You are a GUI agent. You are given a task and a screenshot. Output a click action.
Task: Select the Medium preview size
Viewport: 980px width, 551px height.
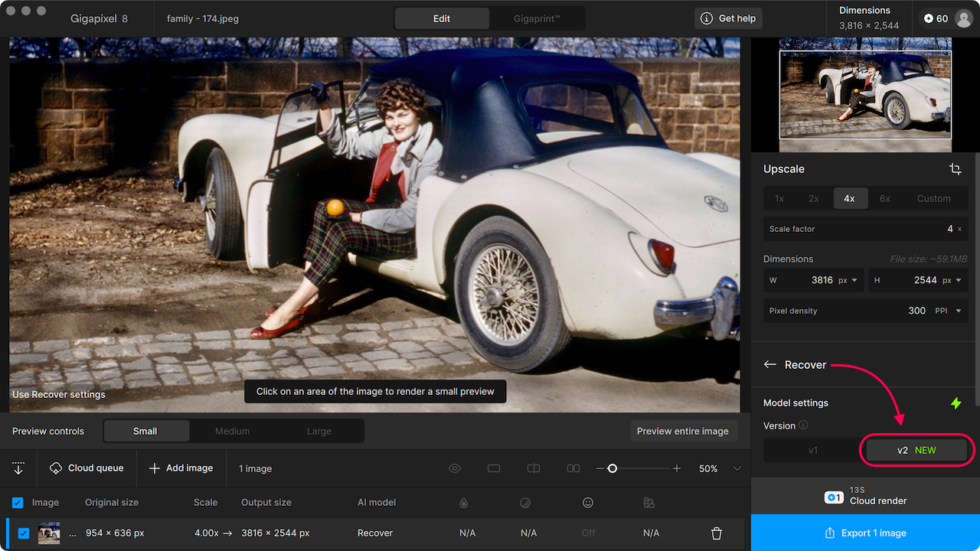(232, 431)
